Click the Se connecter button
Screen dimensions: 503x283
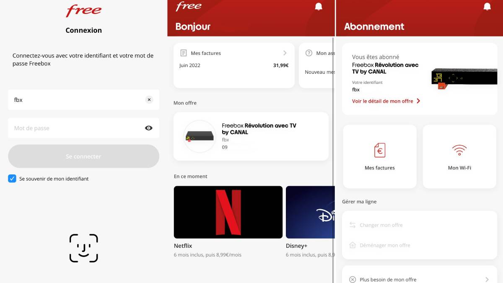[83, 156]
